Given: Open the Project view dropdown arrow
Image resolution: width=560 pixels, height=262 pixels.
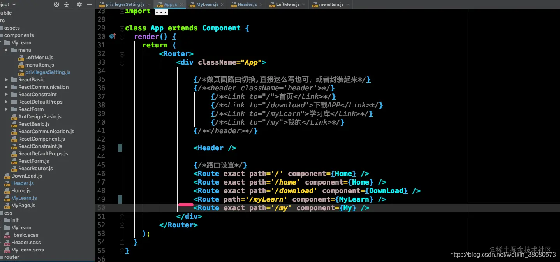Looking at the screenshot, I should tap(14, 5).
